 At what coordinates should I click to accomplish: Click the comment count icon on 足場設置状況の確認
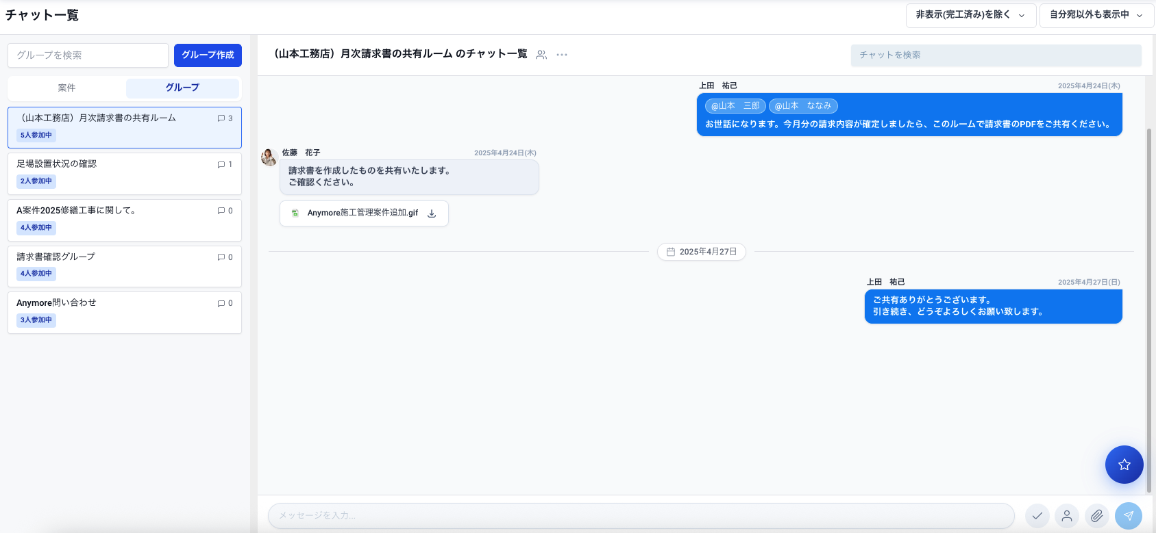(221, 164)
